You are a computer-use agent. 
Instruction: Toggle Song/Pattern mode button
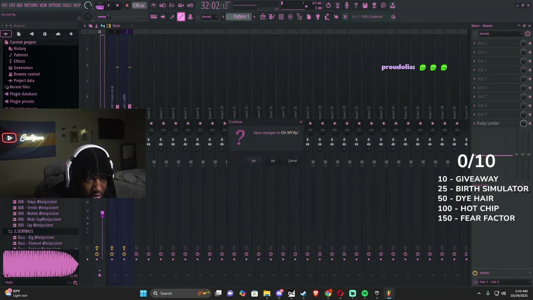[100, 6]
